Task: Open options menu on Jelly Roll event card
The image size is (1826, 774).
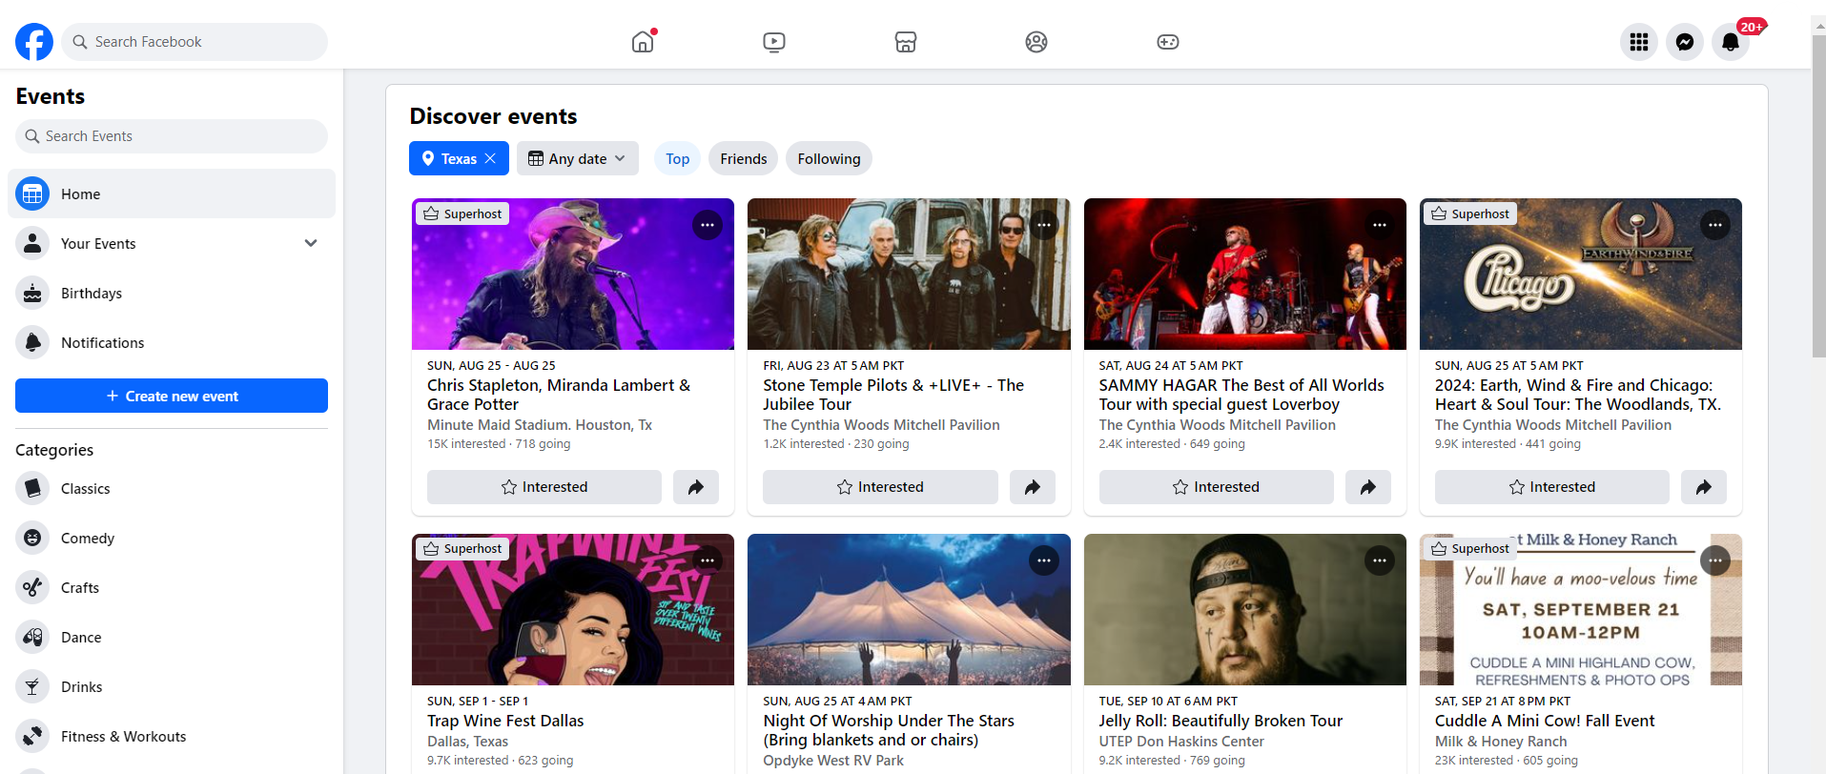Action: [x=1380, y=560]
